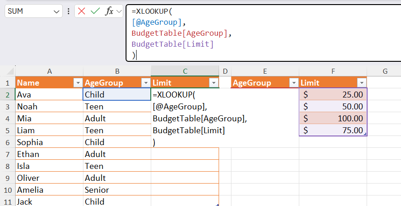Image resolution: width=401 pixels, height=206 pixels.
Task: Open Limit filter dropdown in column C
Action: point(214,83)
